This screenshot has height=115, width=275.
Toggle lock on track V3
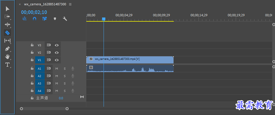[32, 45]
